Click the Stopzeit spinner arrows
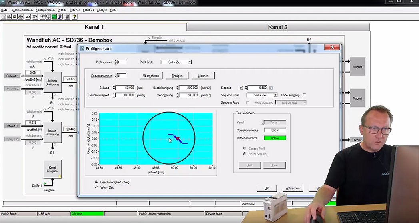419x223 pixels. [246, 88]
